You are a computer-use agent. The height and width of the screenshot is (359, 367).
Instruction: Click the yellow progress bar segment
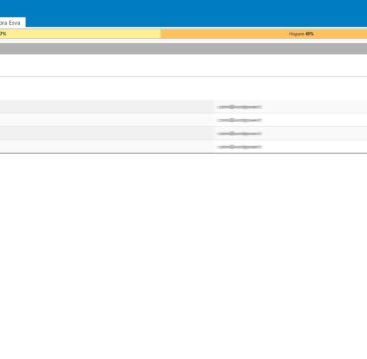(80, 34)
